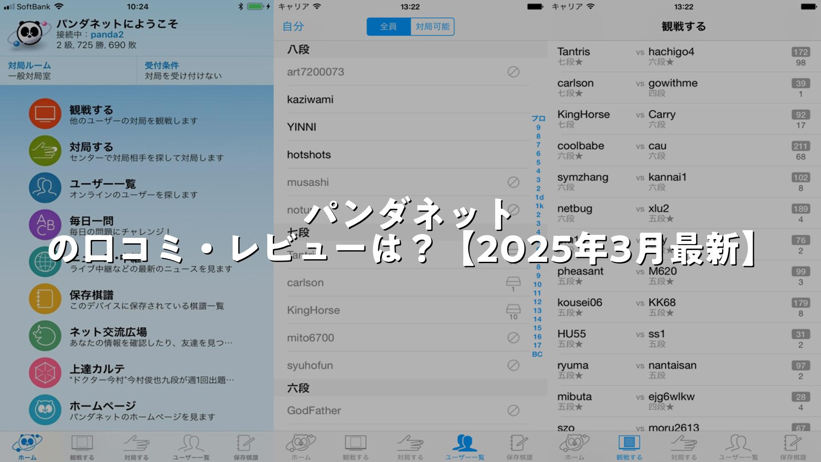Select ホーム tab in middle screen
Viewport: 821px width, 462px height.
(301, 447)
